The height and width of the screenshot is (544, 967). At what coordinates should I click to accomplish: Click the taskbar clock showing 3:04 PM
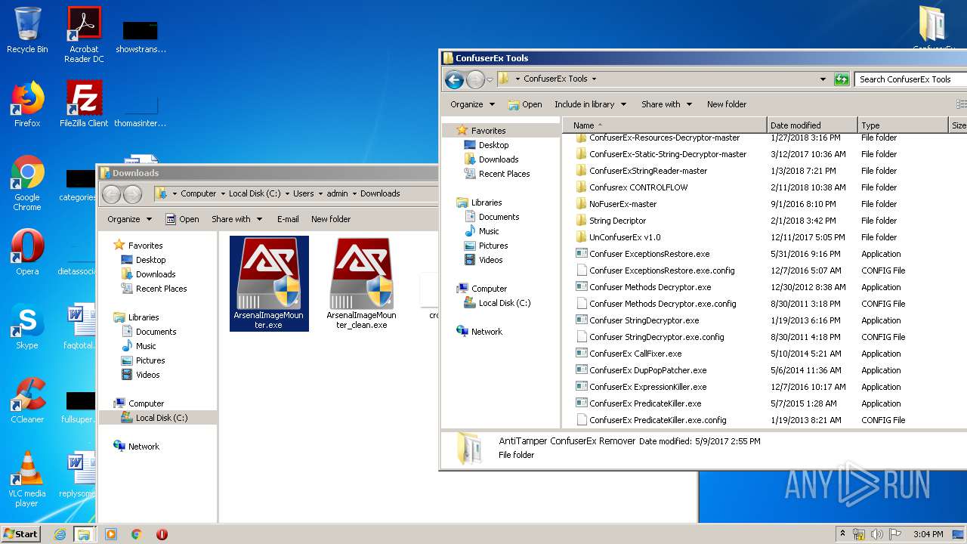point(928,534)
